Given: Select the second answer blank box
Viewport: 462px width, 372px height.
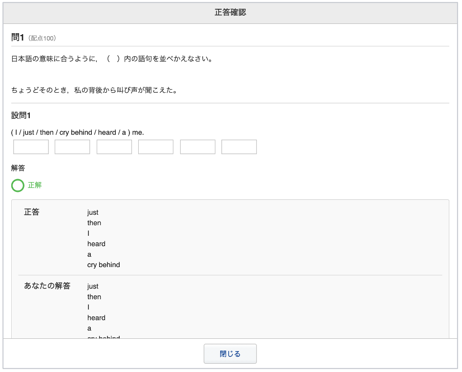Looking at the screenshot, I should [72, 146].
